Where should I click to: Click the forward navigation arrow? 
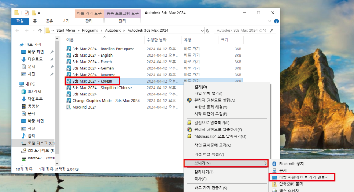26,30
